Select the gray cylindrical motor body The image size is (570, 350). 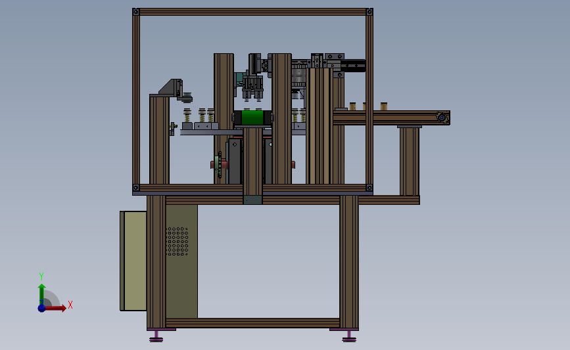tap(298, 76)
